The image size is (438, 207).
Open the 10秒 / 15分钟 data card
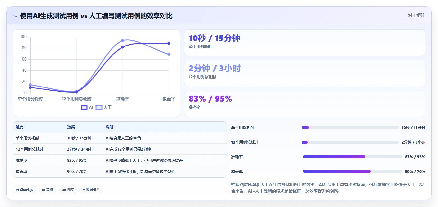coord(305,43)
